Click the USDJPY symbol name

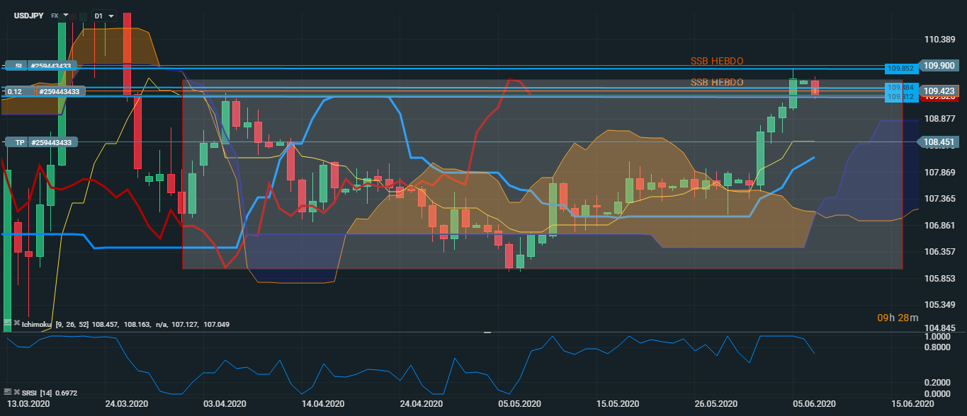tap(28, 15)
